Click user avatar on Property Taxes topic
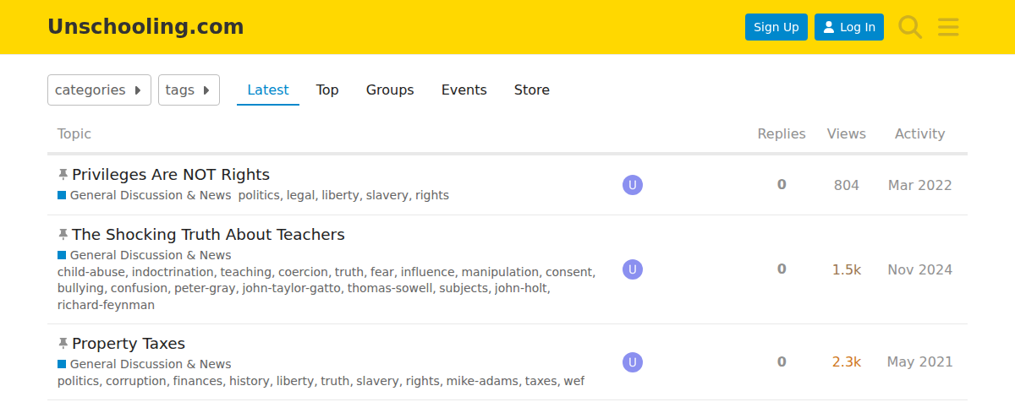 633,362
